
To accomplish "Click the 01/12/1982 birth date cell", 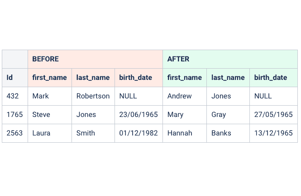I will point(139,133).
